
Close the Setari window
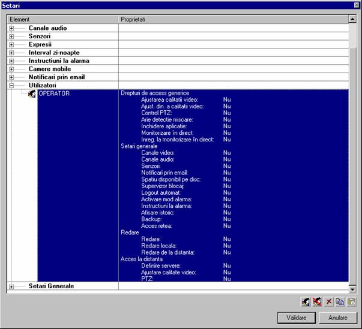pos(357,5)
